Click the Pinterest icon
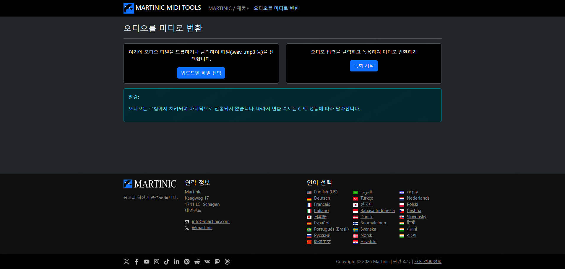The width and height of the screenshot is (565, 269). click(x=187, y=262)
